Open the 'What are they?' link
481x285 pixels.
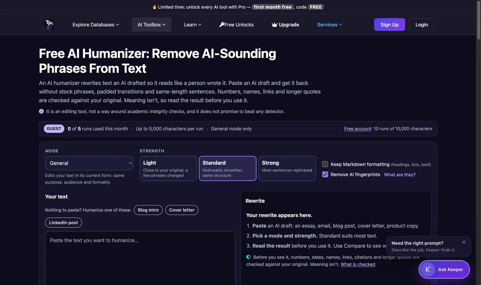click(x=400, y=175)
